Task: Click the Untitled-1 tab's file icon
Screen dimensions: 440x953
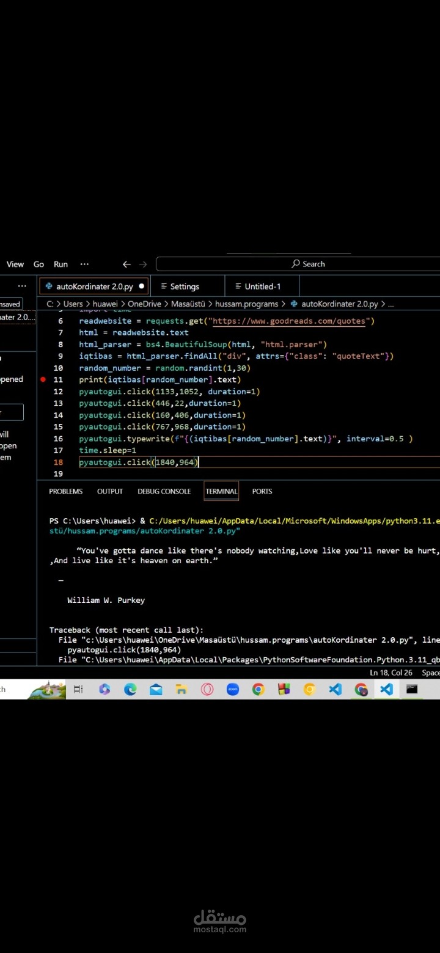Action: tap(238, 286)
